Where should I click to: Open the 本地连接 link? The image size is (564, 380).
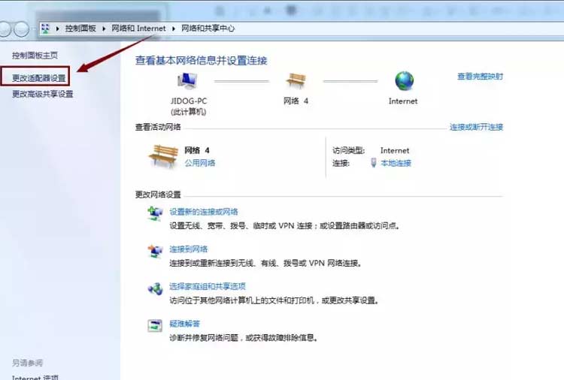[396, 163]
